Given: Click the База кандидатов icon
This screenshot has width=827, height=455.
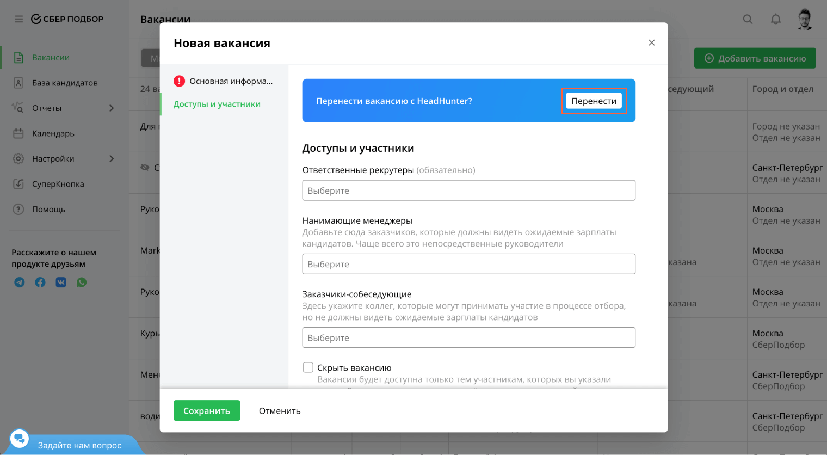Looking at the screenshot, I should tap(18, 83).
